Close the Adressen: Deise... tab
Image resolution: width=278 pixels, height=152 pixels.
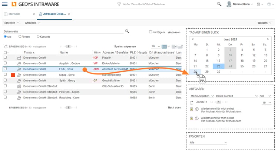[69, 14]
